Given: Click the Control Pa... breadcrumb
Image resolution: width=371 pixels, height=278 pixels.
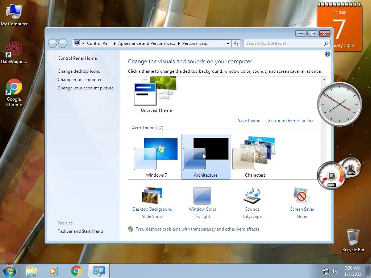Looking at the screenshot, I should [99, 43].
